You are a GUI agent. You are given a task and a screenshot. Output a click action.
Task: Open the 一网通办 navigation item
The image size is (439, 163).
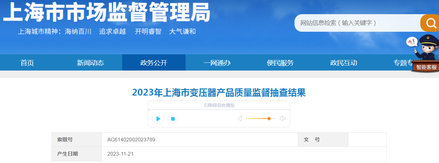(x=217, y=63)
